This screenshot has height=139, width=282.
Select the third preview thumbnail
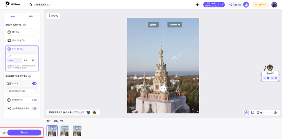tap(77, 131)
